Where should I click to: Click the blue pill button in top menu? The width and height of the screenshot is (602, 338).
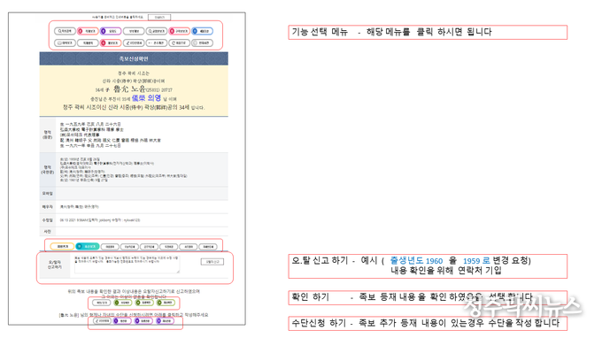[x=202, y=31]
